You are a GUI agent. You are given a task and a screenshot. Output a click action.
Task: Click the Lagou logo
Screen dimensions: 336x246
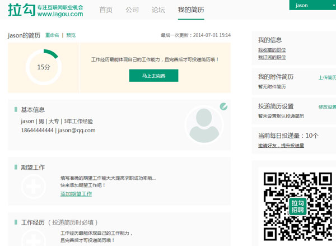45,10
